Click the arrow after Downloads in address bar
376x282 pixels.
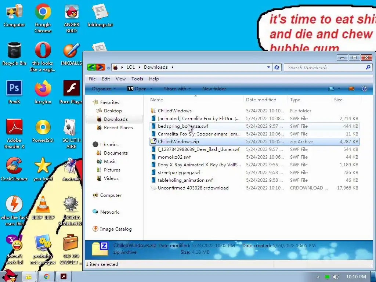[x=173, y=68]
